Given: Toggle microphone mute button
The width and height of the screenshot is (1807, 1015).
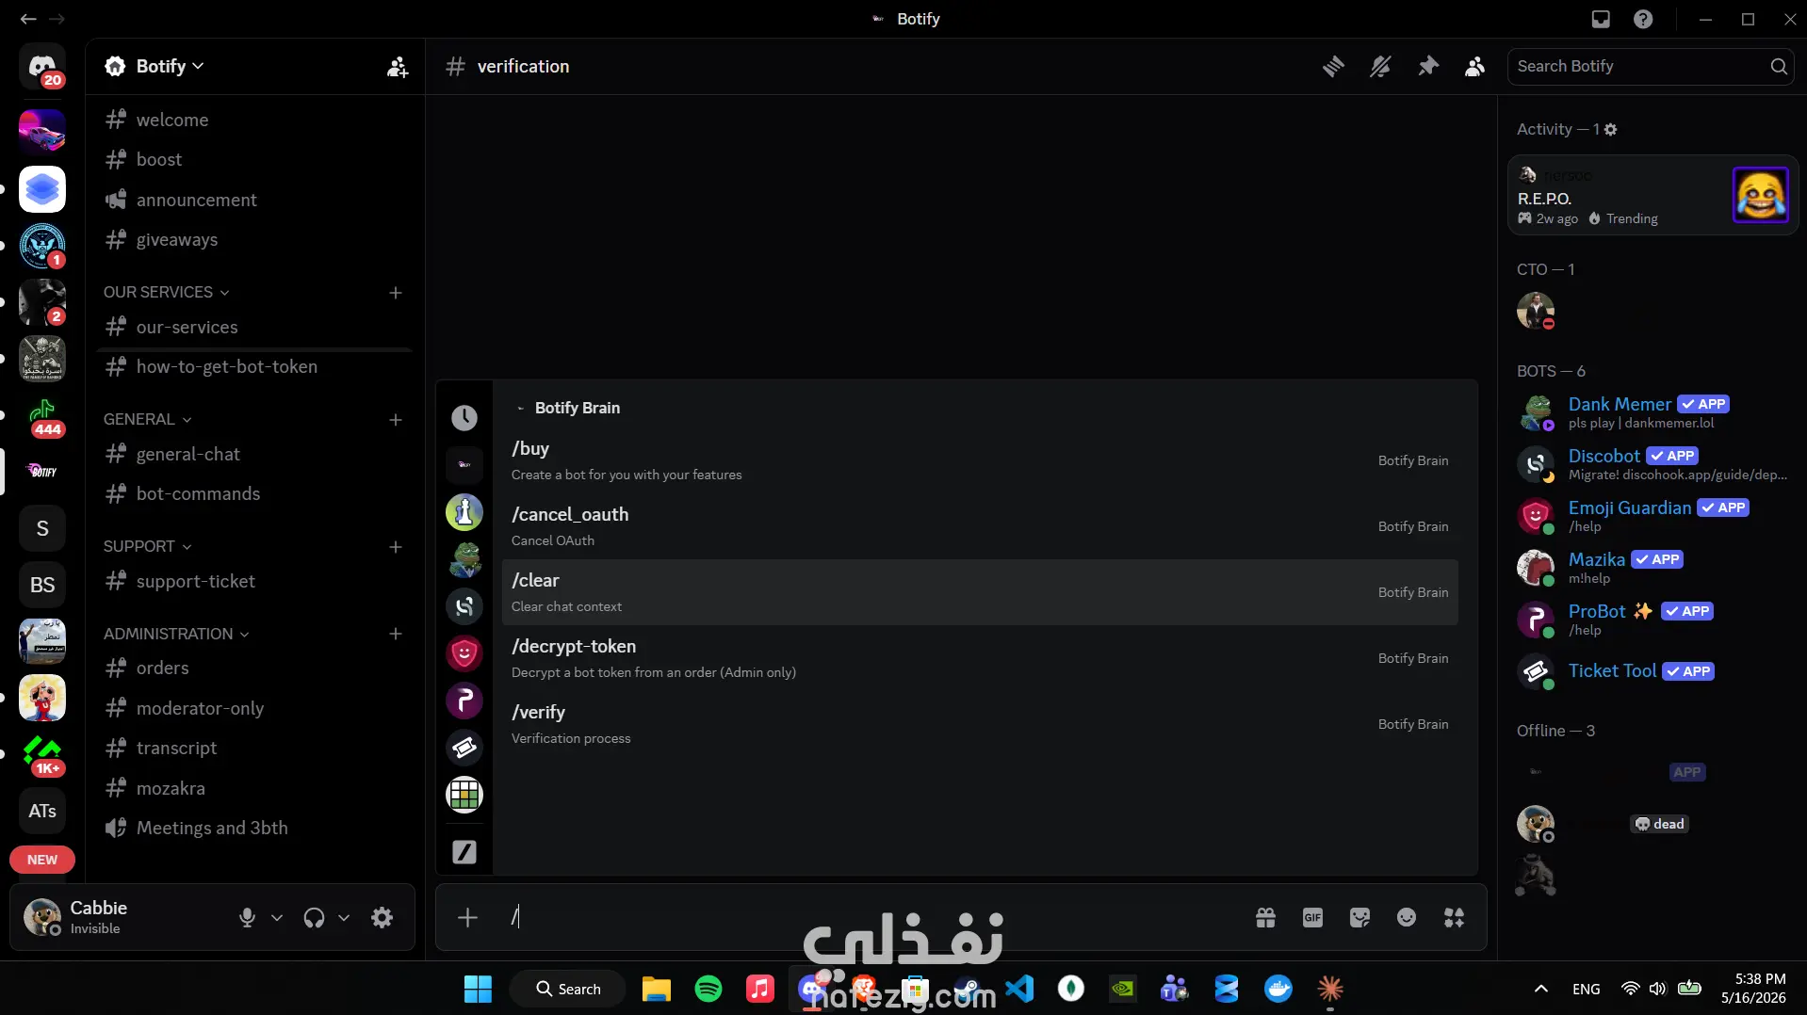Looking at the screenshot, I should coord(247,917).
